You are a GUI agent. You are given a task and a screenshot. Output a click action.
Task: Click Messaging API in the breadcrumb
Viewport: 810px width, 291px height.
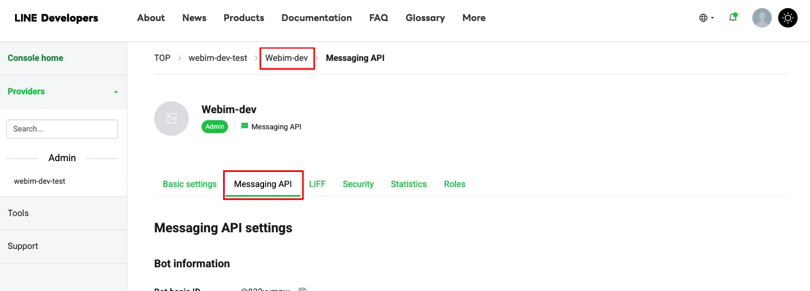click(355, 58)
